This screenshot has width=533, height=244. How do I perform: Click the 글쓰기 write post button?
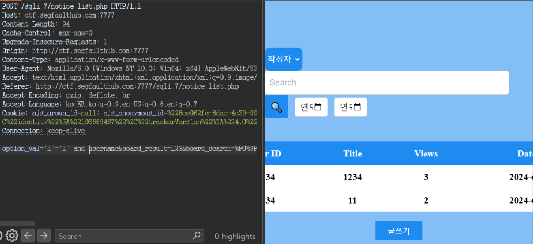coord(399,231)
